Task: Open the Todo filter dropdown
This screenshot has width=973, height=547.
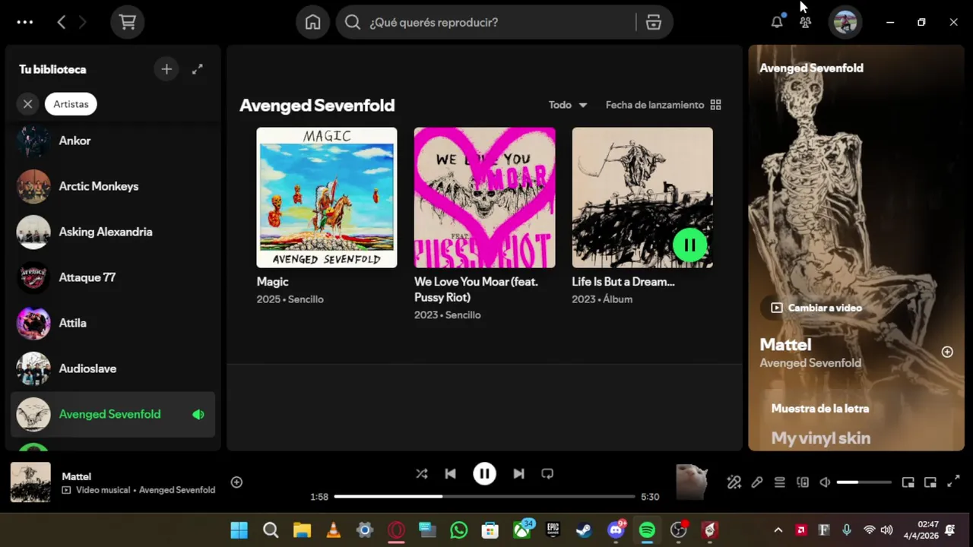Action: 568,105
